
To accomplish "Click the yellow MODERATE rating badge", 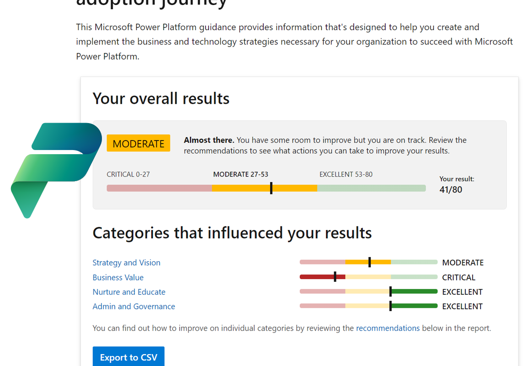I will tap(138, 143).
